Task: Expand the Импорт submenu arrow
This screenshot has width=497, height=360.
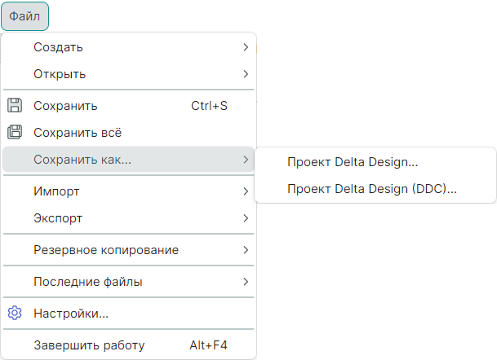Action: (x=246, y=191)
